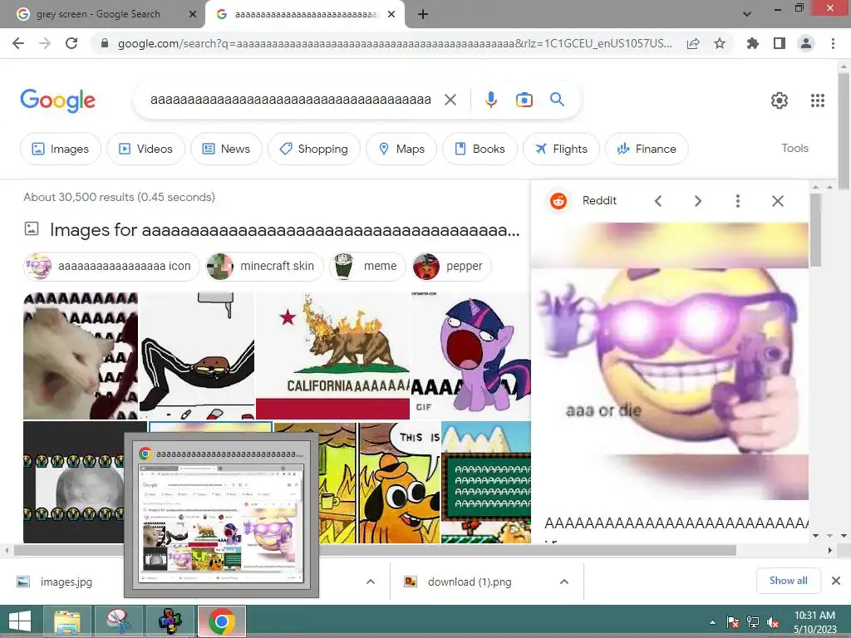Viewport: 851px width, 638px height.
Task: Go back to the previous page
Action: tap(18, 43)
